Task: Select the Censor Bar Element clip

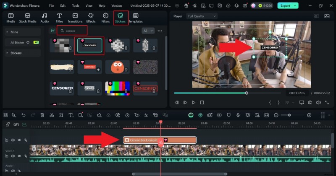Action: click(160, 140)
